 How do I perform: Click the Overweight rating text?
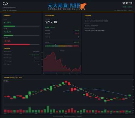[x=37, y=61]
